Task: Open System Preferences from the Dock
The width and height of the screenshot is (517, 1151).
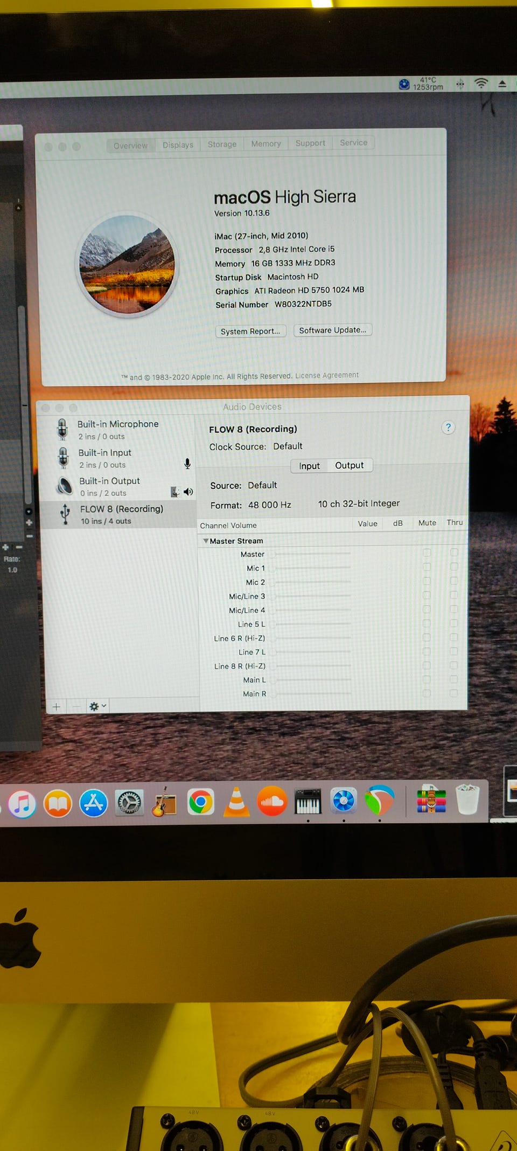Action: pyautogui.click(x=129, y=803)
